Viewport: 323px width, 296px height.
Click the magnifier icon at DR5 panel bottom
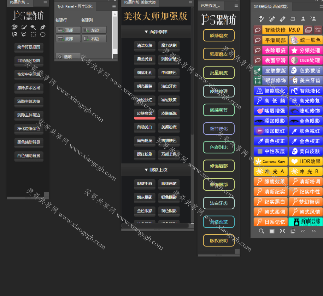[x=262, y=231]
